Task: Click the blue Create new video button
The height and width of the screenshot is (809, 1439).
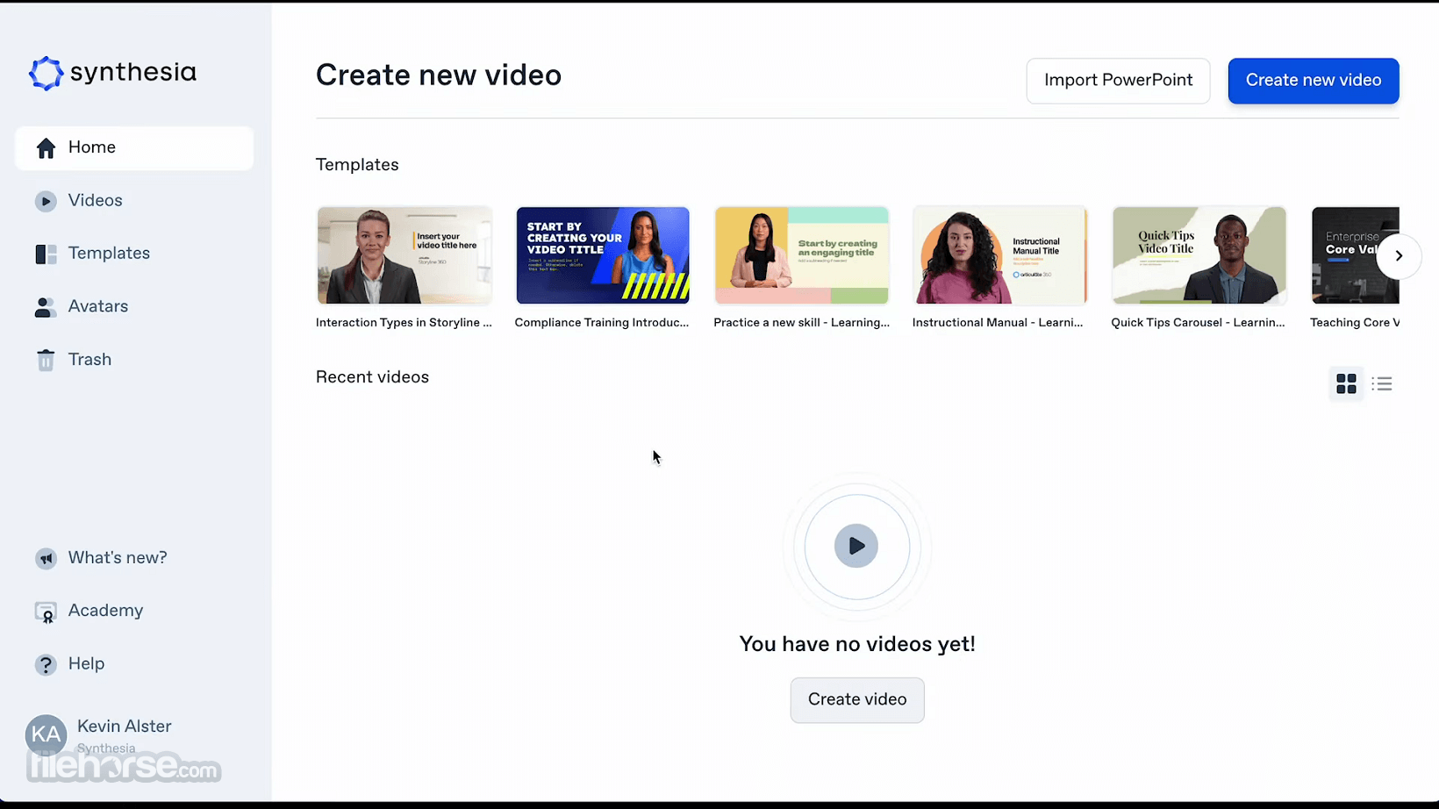Action: click(1314, 81)
